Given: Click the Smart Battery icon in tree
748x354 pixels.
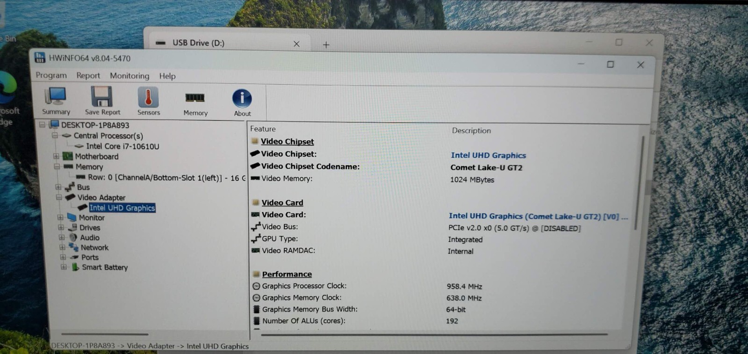Looking at the screenshot, I should (75, 267).
